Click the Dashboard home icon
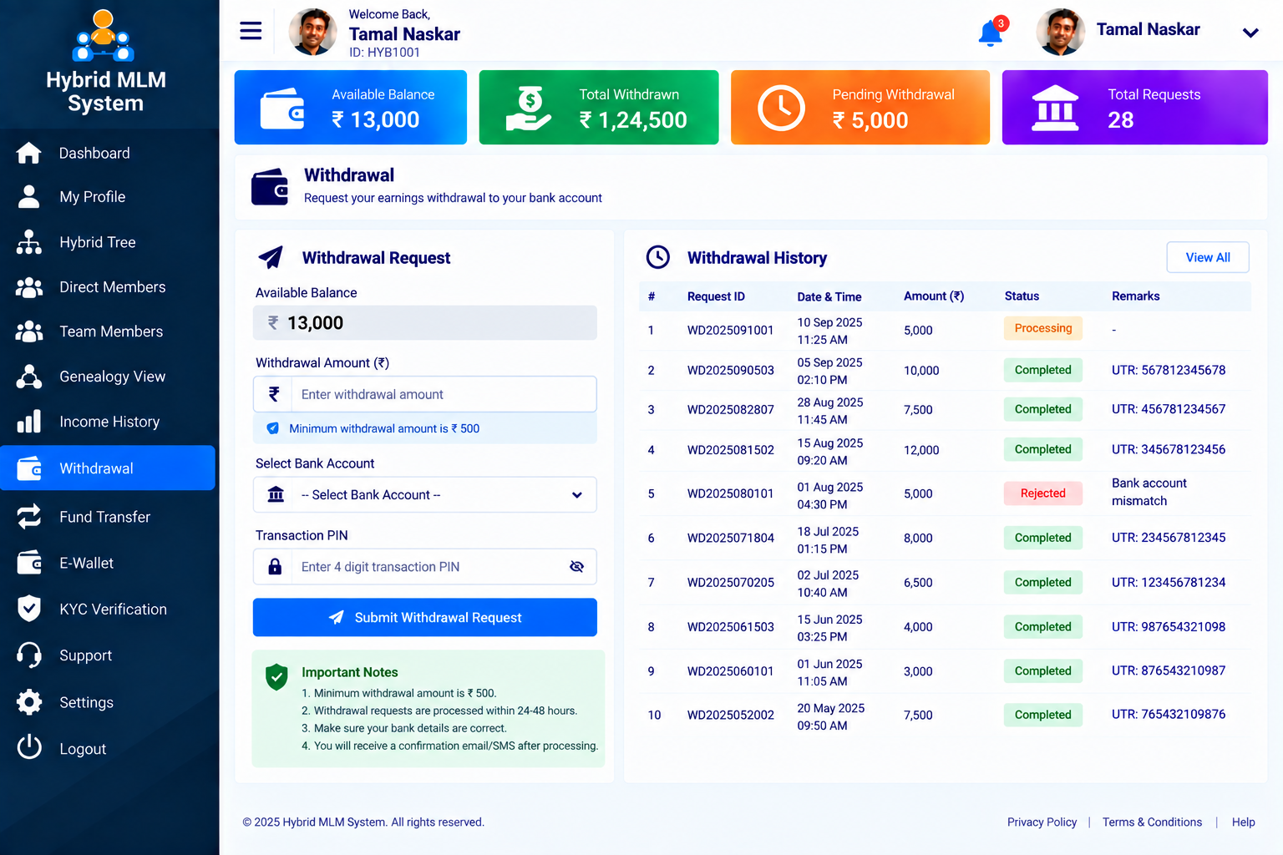The width and height of the screenshot is (1283, 855). (28, 153)
